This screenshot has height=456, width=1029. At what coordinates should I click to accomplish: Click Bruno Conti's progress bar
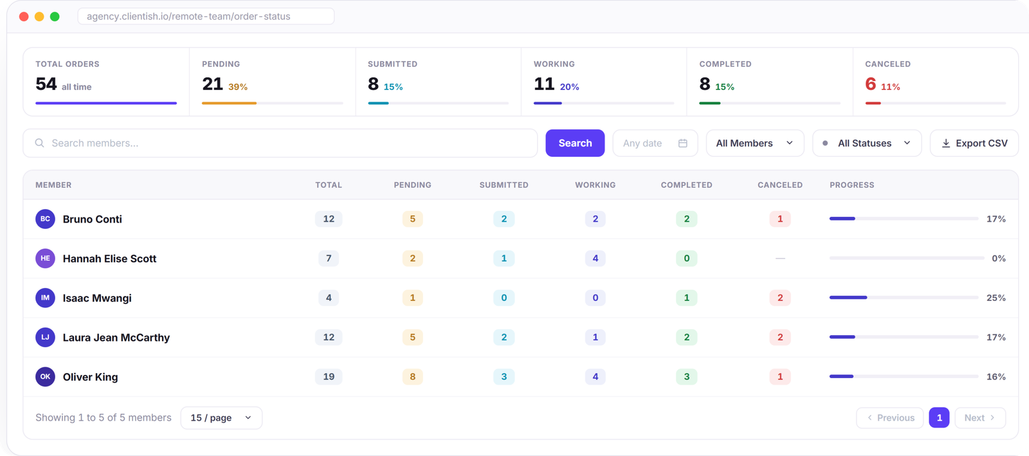[x=904, y=219]
